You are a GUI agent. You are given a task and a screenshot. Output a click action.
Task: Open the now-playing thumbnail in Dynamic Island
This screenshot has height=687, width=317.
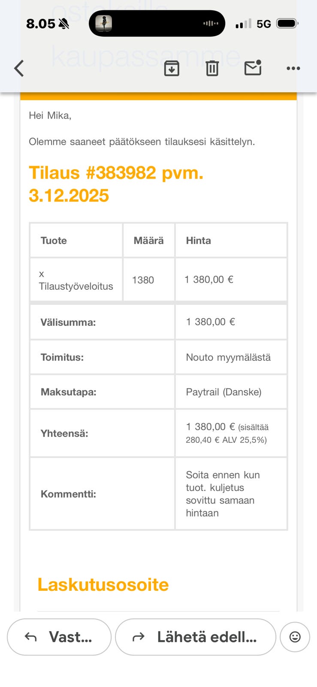(x=103, y=23)
